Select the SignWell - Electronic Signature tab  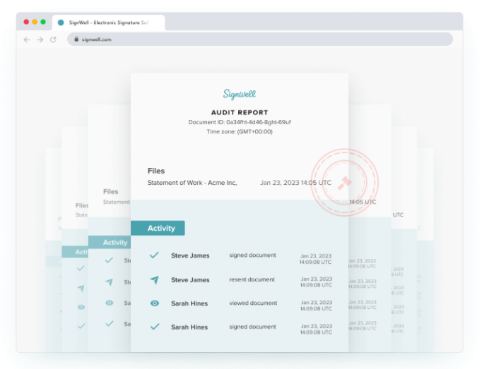click(109, 23)
